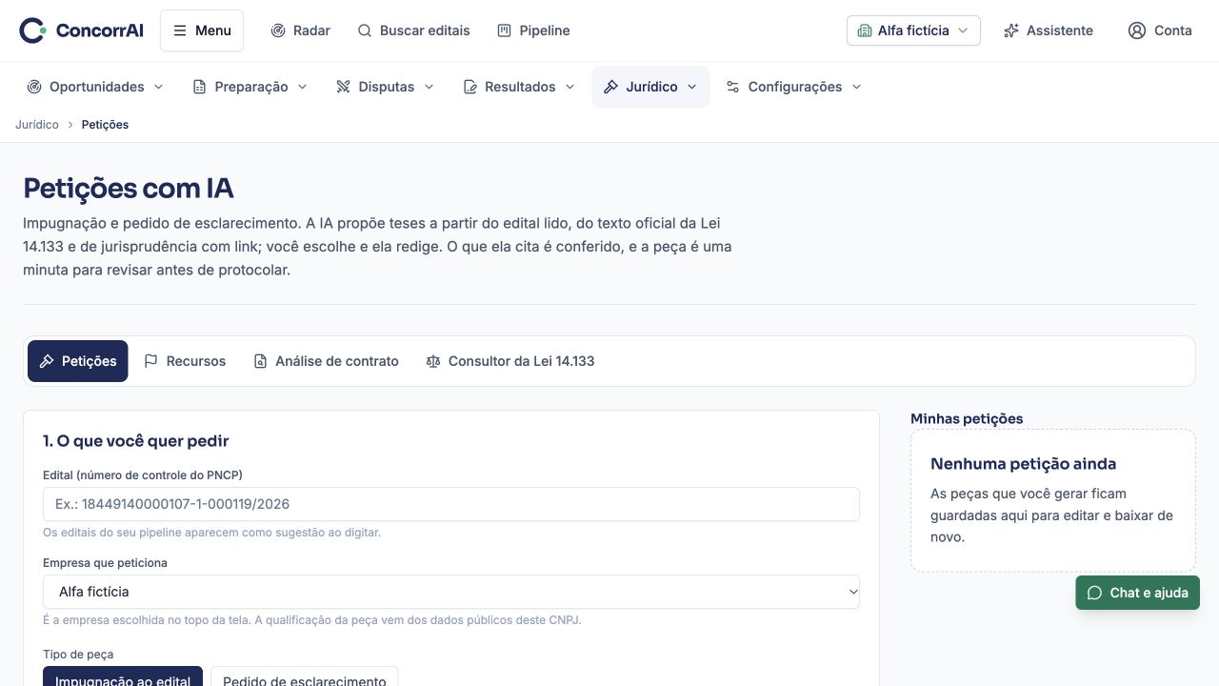Image resolution: width=1219 pixels, height=686 pixels.
Task: Click the Disputas crossed-swords icon
Action: click(344, 87)
